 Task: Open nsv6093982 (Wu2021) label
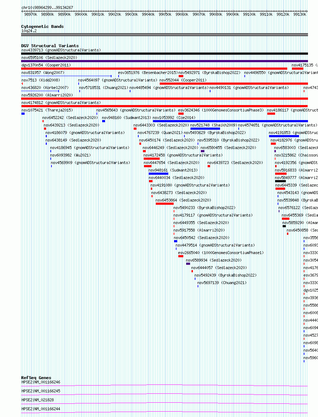pos(71,155)
